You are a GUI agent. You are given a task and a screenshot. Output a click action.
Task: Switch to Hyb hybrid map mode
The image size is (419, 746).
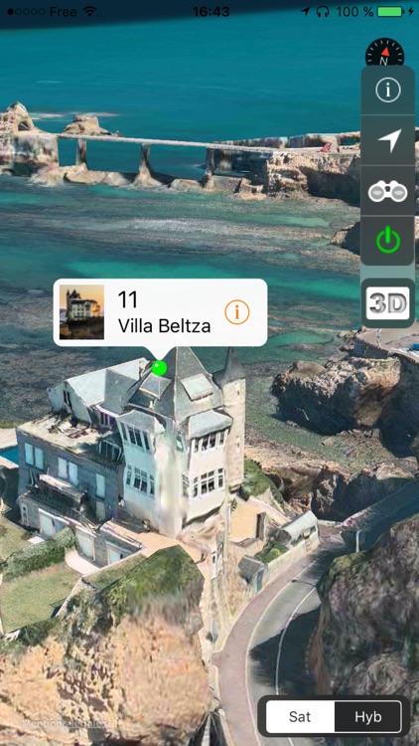tap(368, 717)
